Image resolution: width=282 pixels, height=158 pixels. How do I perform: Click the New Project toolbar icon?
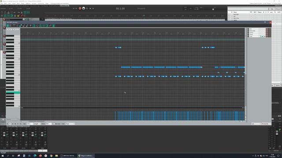click(2, 12)
